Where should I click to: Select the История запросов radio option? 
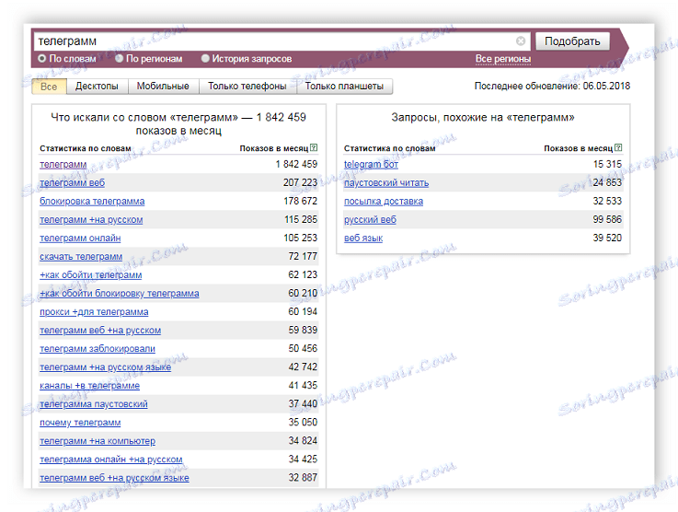(205, 58)
